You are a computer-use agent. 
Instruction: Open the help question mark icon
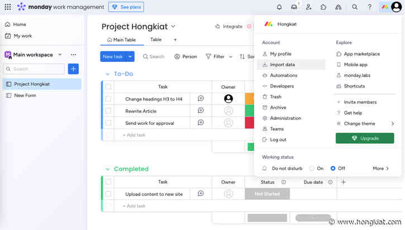[370, 7]
